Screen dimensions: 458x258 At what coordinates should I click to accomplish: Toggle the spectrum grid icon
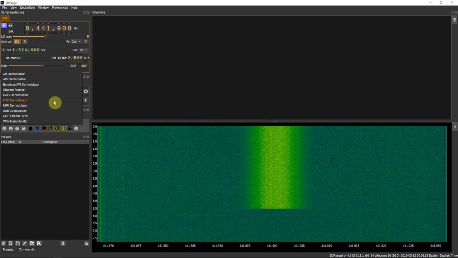pyautogui.click(x=69, y=128)
